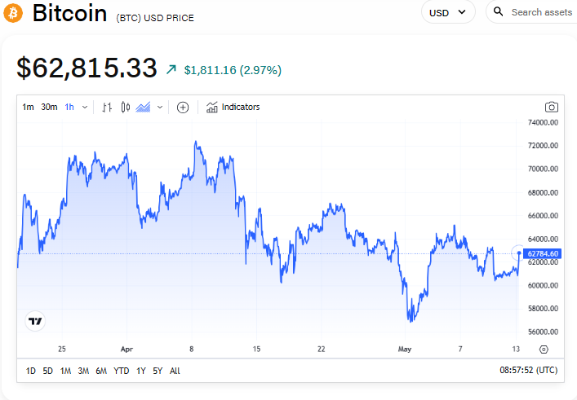Click the compare or add symbol icon
577x400 pixels.
click(183, 107)
